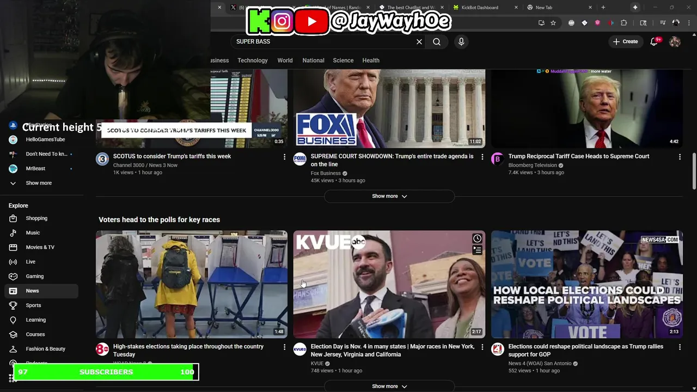The image size is (697, 392).
Task: Open Sports in the Explore sidebar
Action: coord(41,305)
